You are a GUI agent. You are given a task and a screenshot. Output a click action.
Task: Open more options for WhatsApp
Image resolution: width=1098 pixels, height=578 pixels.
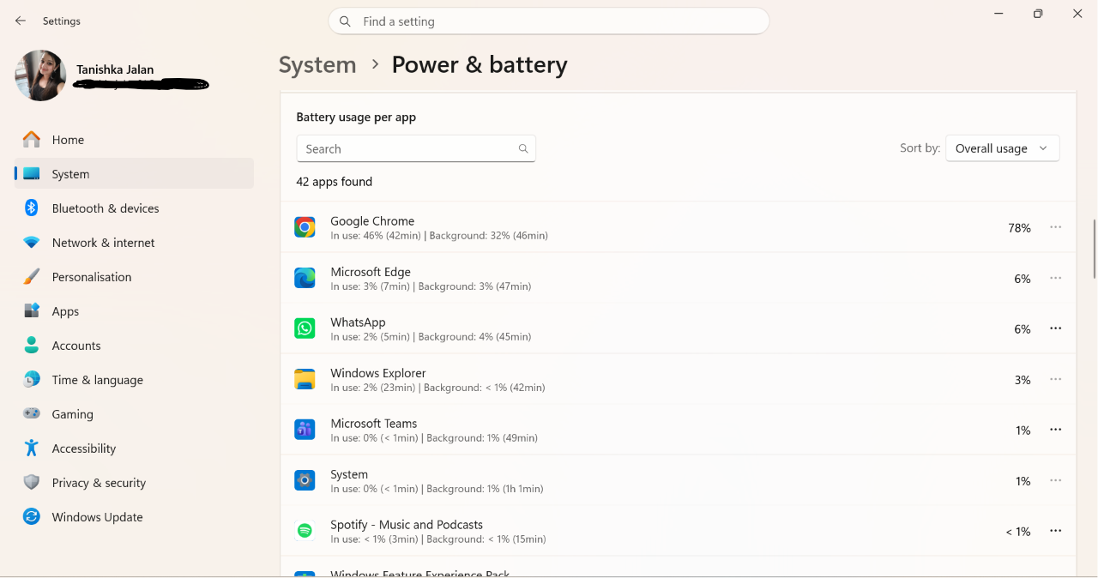pos(1056,328)
